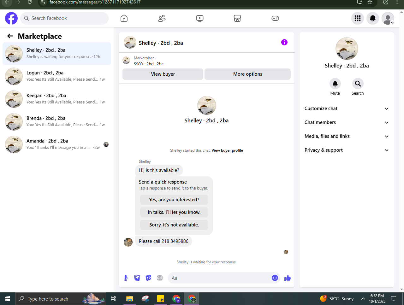Open the Video tab icon
Screen dimensions: 404x305
[200, 18]
